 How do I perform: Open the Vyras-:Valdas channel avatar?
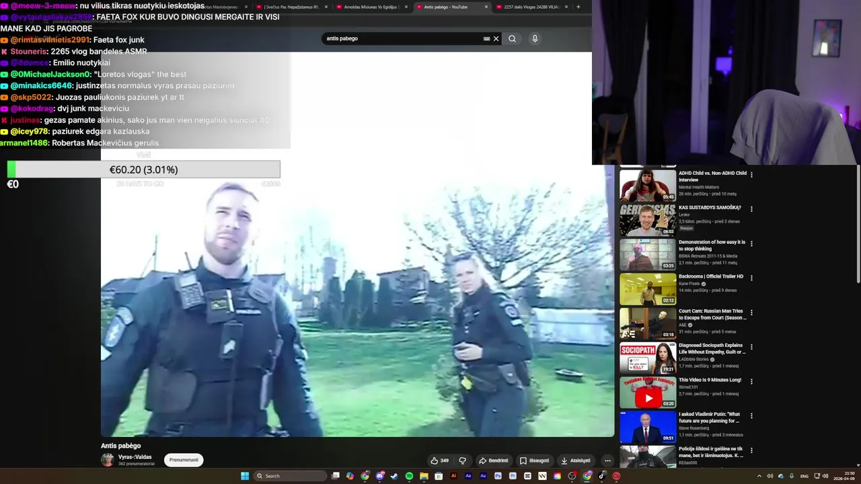pyautogui.click(x=108, y=460)
